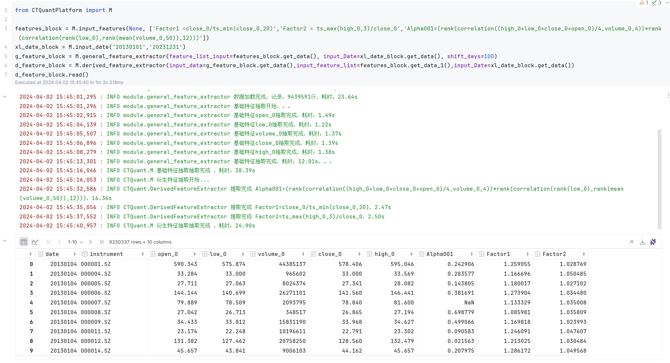Click the instrument column header

pyautogui.click(x=107, y=254)
